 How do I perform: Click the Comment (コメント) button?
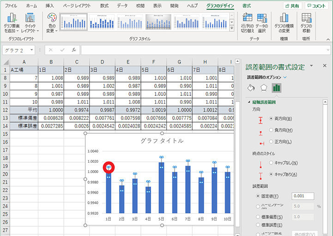click(x=317, y=6)
